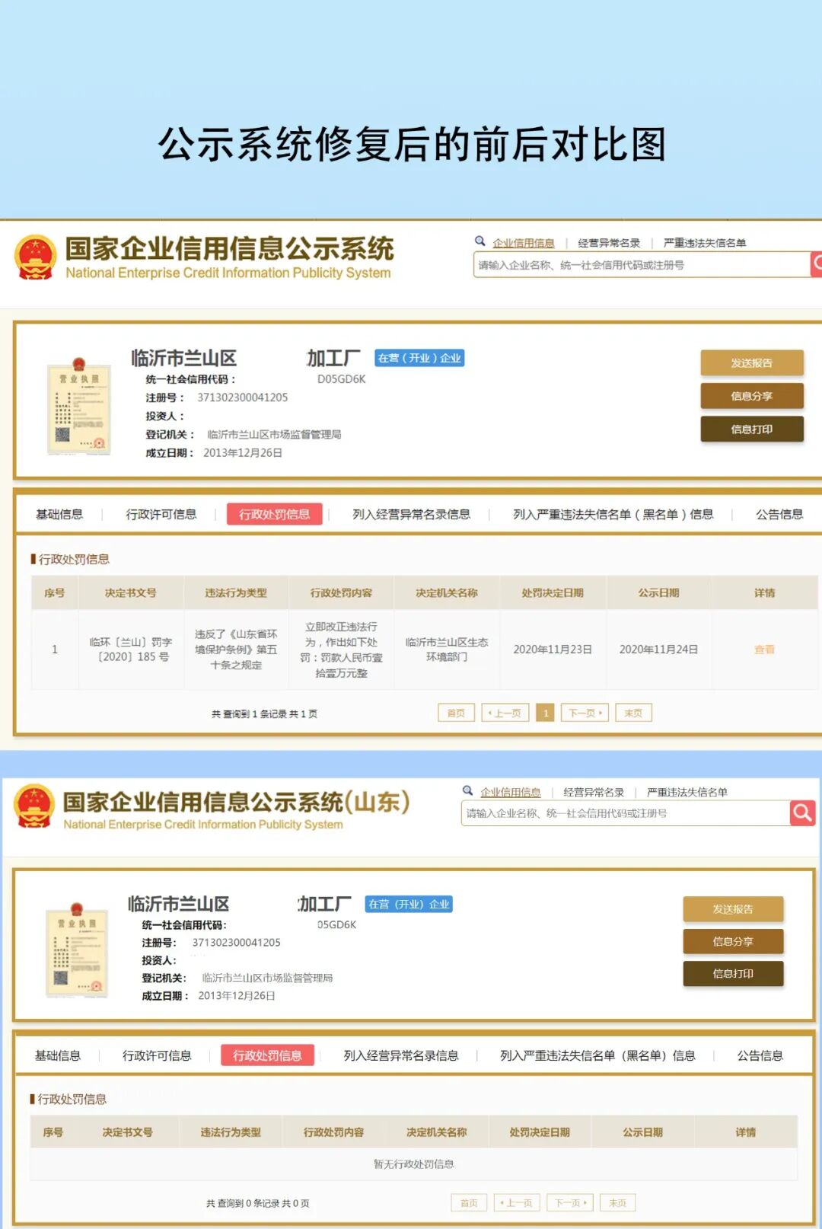Click 在营（开业）企业 status badge in upper panel
This screenshot has height=1229, width=822.
pyautogui.click(x=419, y=358)
